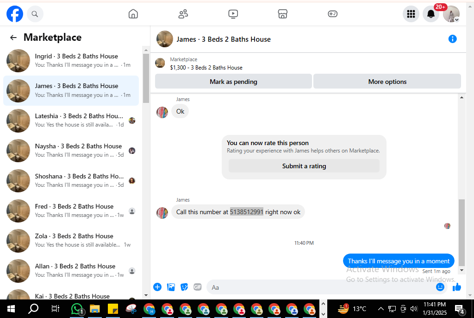Viewport: 474px width, 318px height.
Task: Click "Thanks I'll message you in a moment" bubble
Action: [399, 261]
